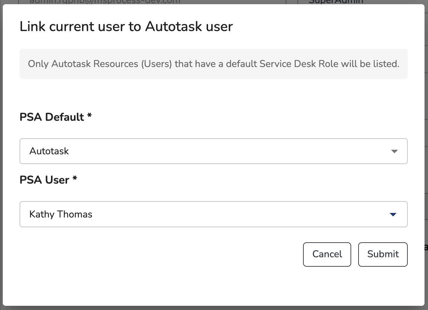The width and height of the screenshot is (428, 310).
Task: Submit the Autotask user link form
Action: tap(383, 254)
